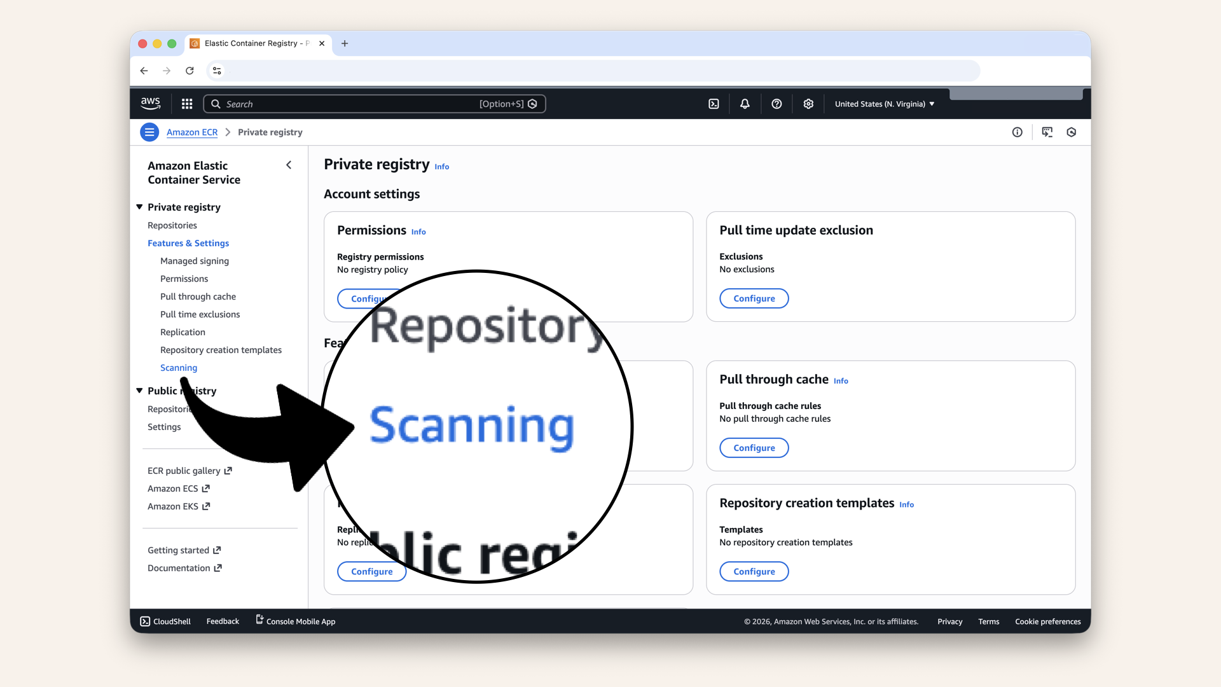The width and height of the screenshot is (1221, 687).
Task: Click Configure under Repository creation templates
Action: pos(754,571)
